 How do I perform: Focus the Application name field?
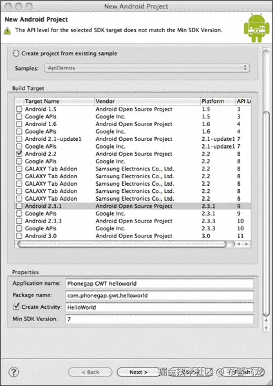point(160,283)
